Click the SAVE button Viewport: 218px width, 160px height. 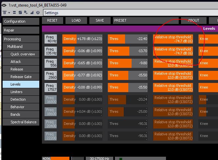click(x=100, y=20)
